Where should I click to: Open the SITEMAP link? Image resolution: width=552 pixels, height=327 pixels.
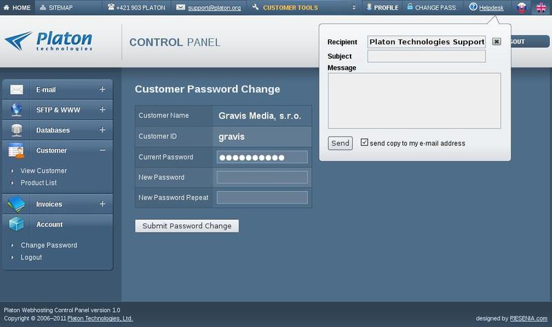pyautogui.click(x=57, y=8)
